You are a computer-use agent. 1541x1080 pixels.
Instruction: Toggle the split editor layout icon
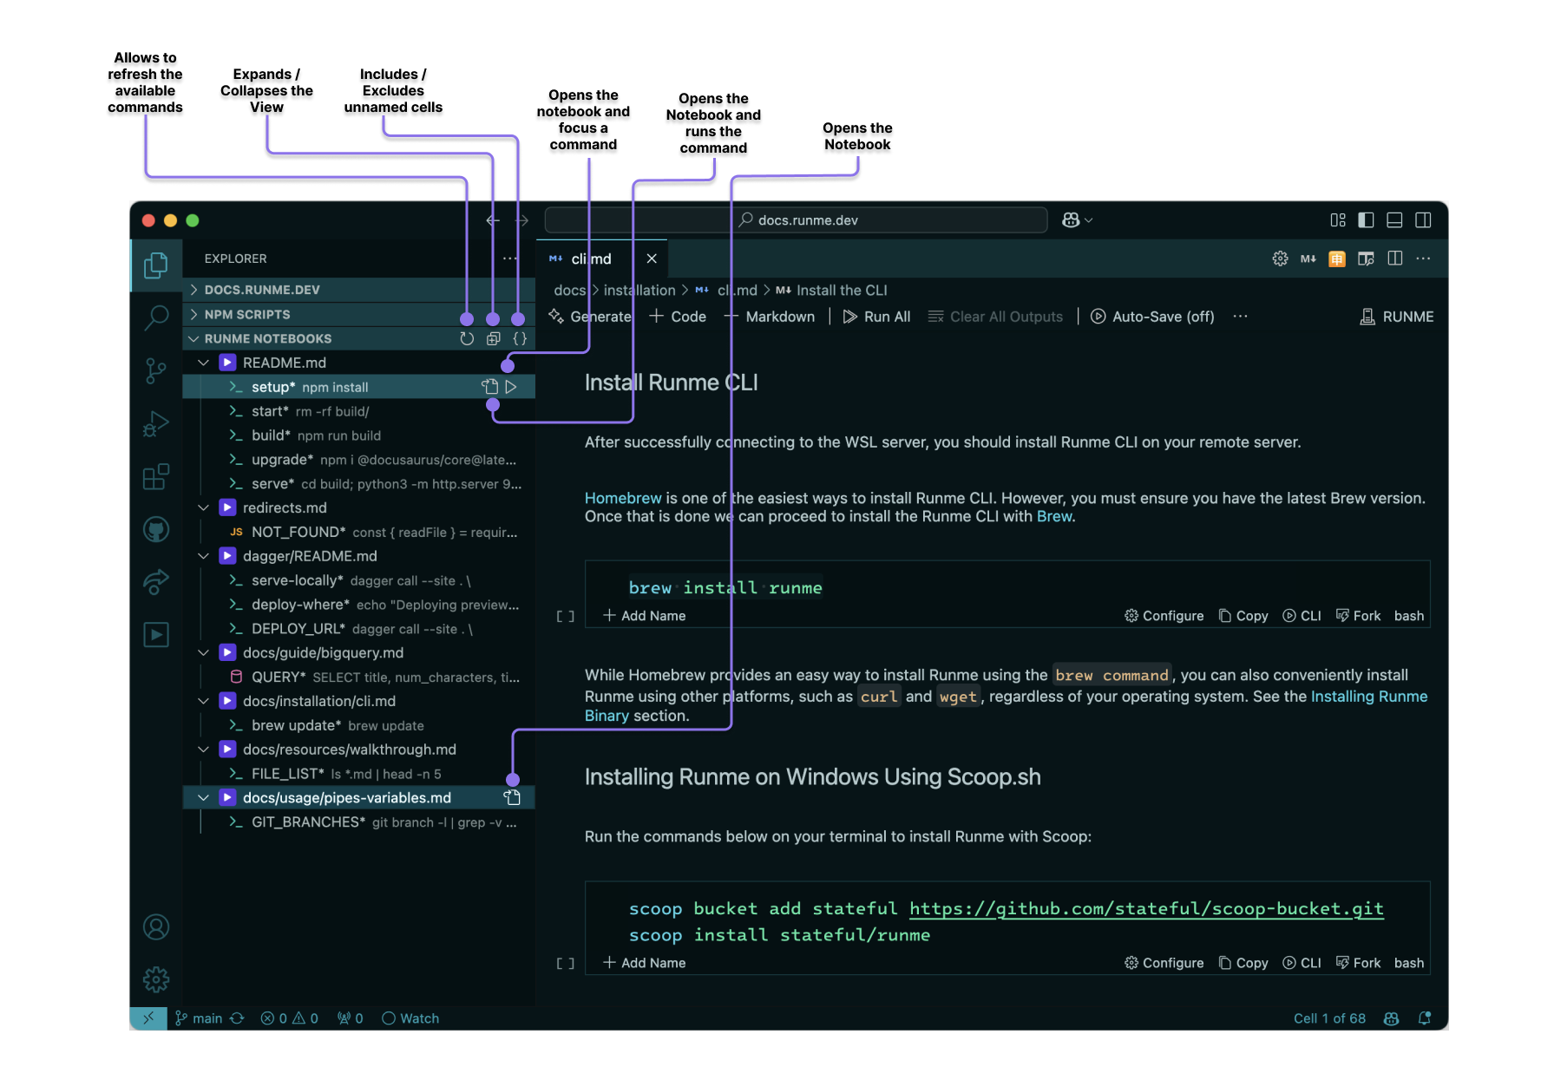(x=1395, y=258)
